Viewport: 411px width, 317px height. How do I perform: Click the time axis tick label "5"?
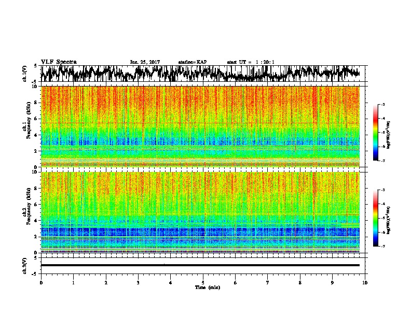click(203, 283)
